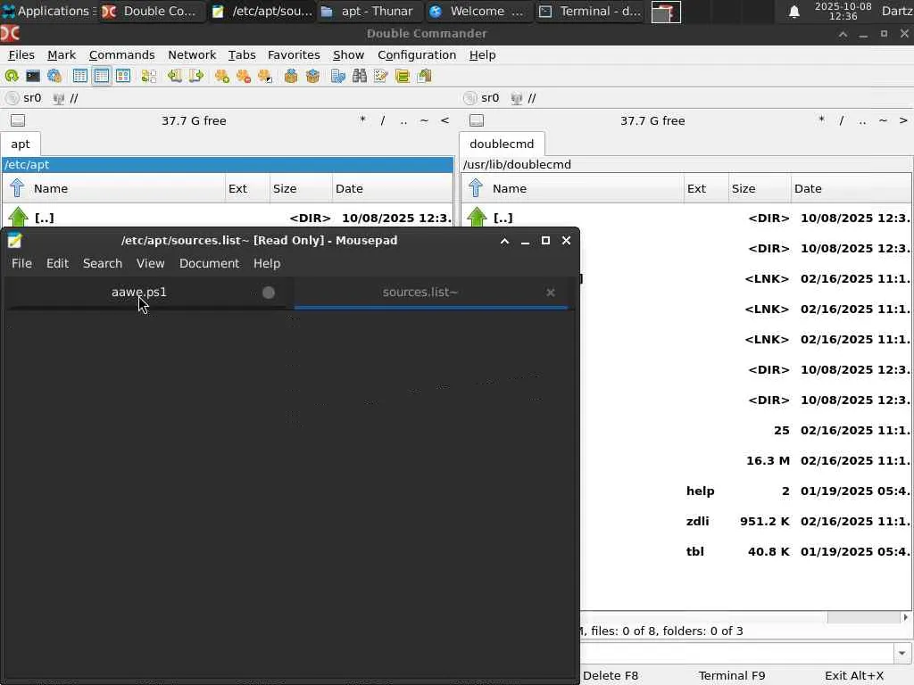The image size is (914, 685).
Task: Click the green Refresh icon in Double Commander toolbar
Action: [12, 76]
